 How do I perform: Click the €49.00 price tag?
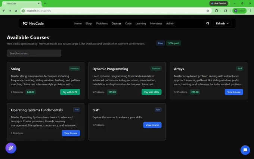(31, 92)
